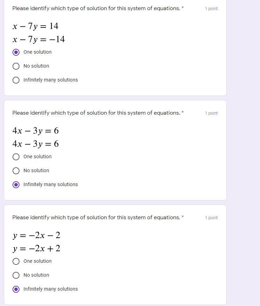Click the equation y = −2x − 2
The width and height of the screenshot is (260, 306).
(x=37, y=235)
